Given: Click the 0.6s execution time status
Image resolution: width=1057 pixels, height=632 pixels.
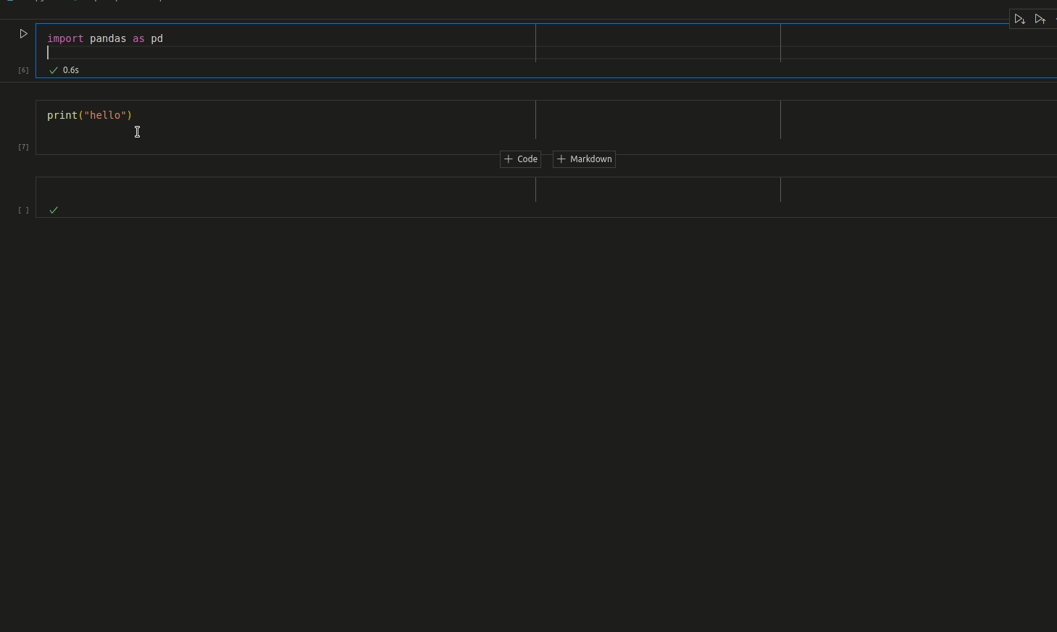Looking at the screenshot, I should pos(71,70).
